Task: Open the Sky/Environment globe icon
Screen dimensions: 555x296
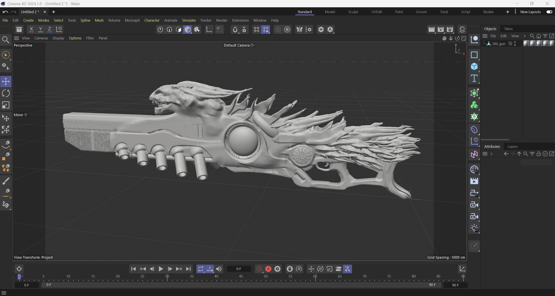Action: tap(474, 169)
